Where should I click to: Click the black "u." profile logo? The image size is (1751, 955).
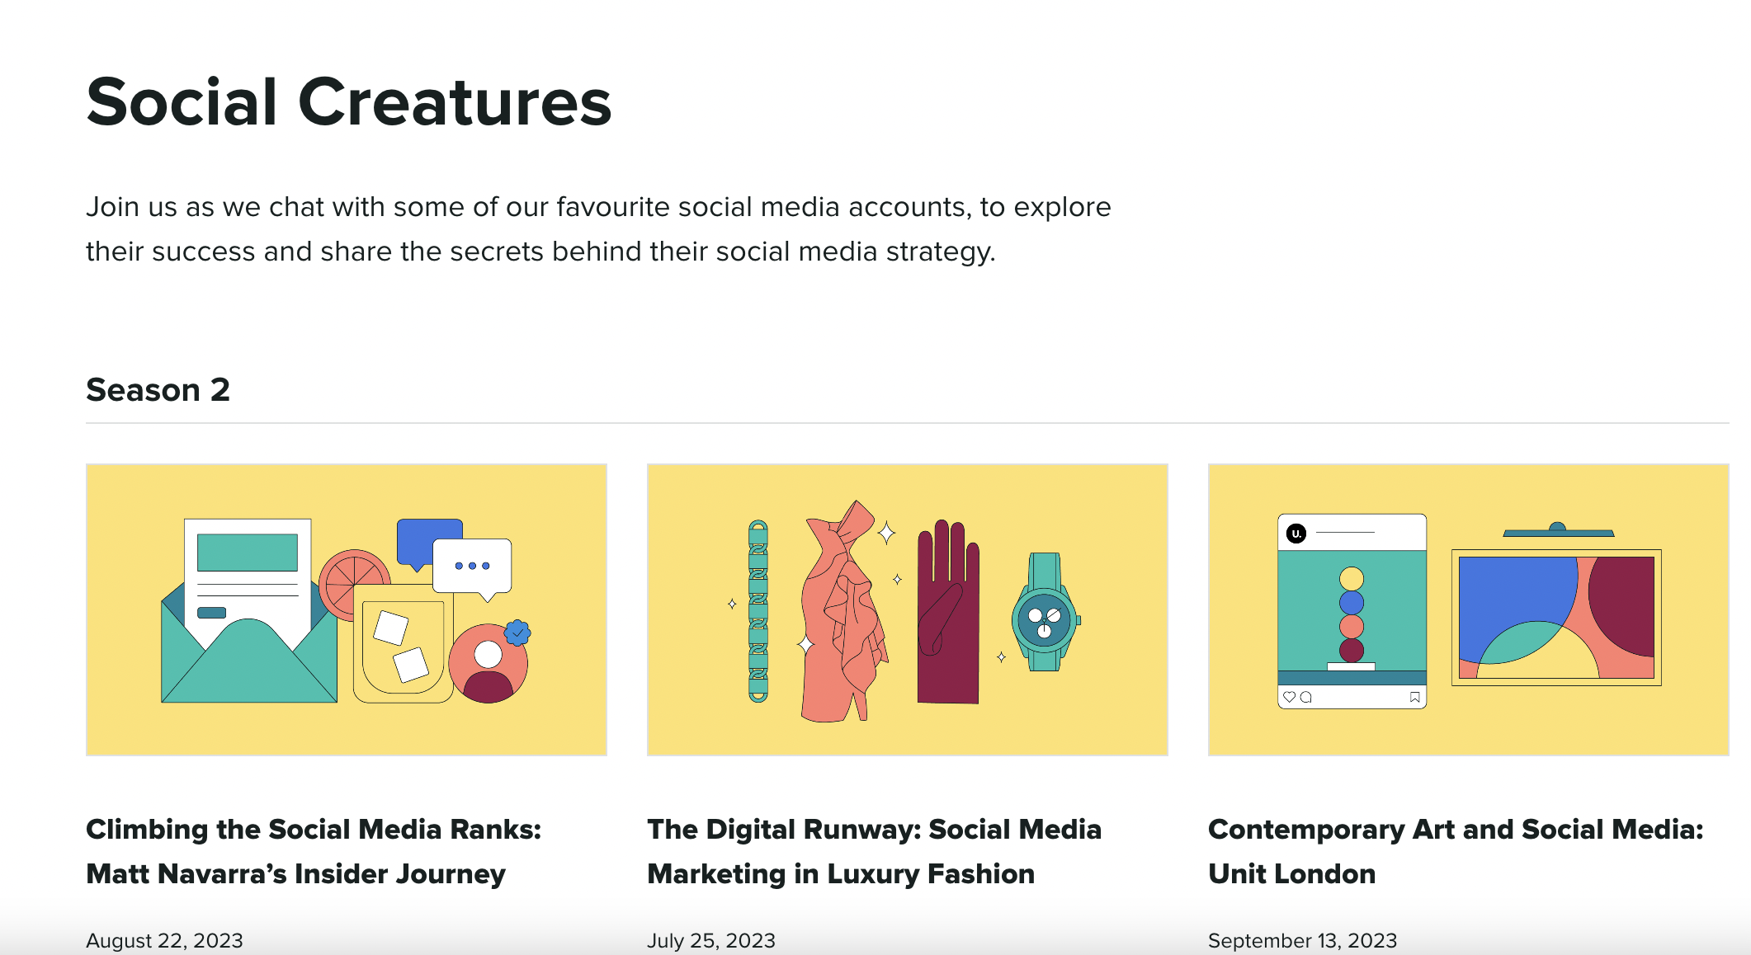point(1296,534)
